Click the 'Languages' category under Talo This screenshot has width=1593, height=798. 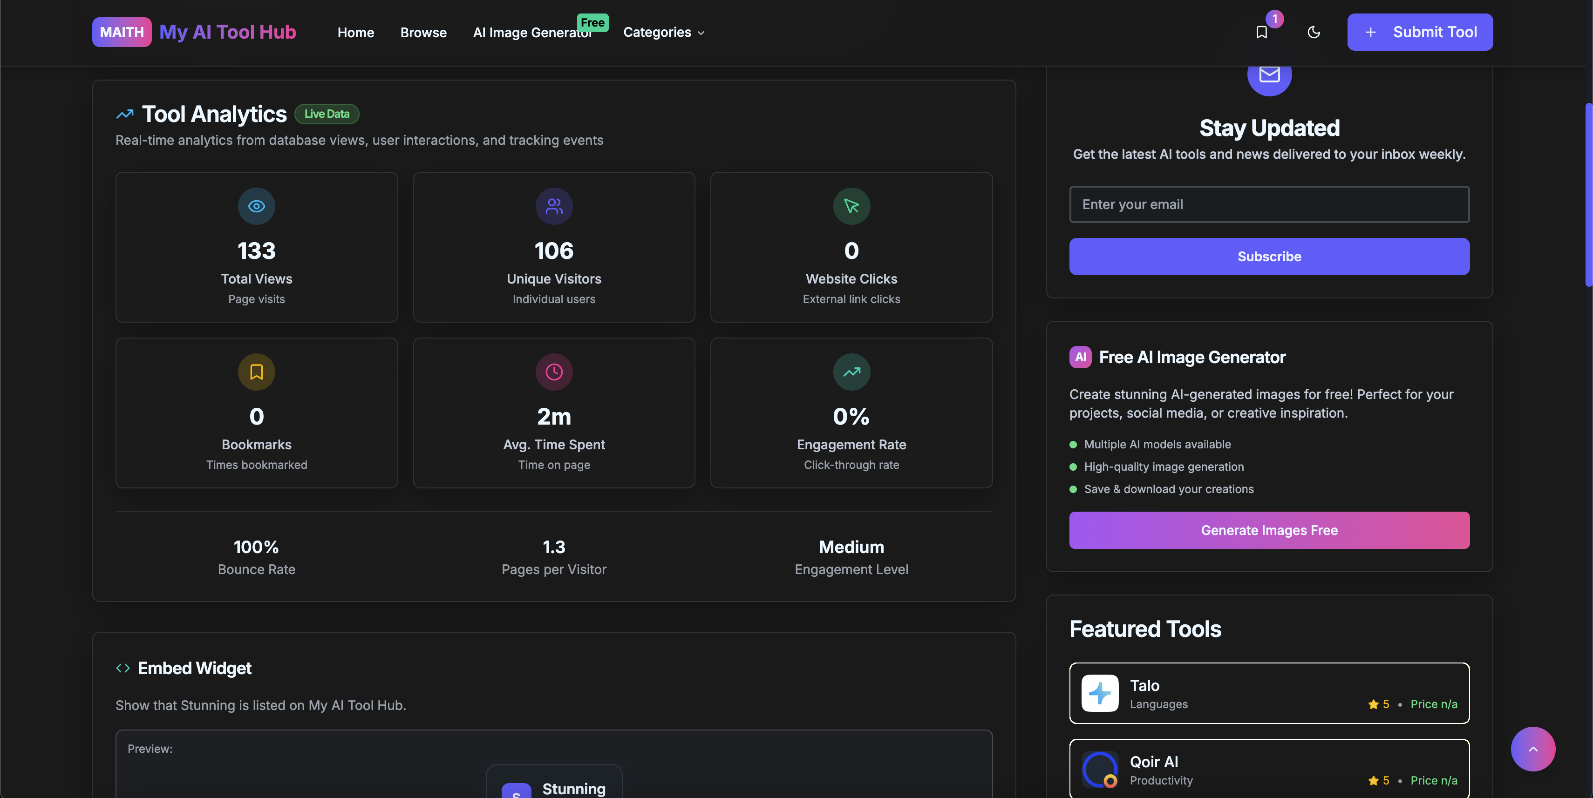coord(1159,705)
